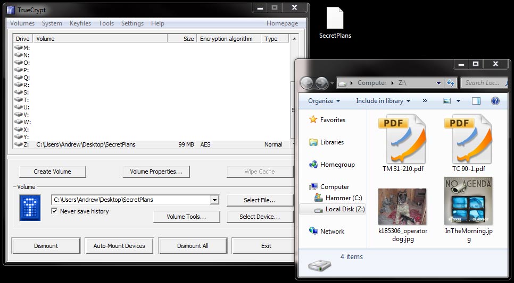Open the Organize dropdown in Explorer

click(x=324, y=101)
